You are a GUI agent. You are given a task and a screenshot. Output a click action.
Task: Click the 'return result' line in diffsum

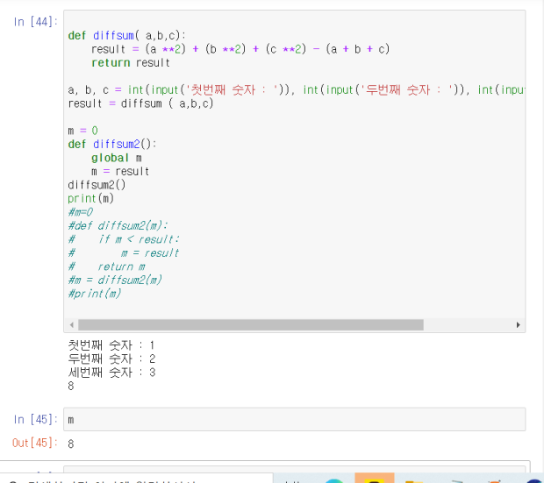click(131, 63)
